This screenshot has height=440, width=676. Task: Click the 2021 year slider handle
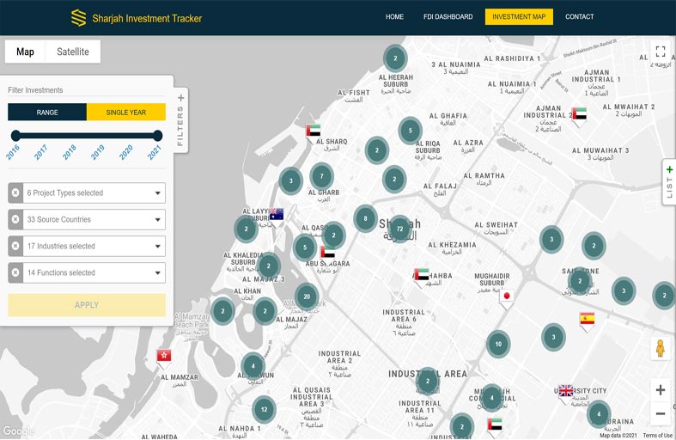[157, 135]
